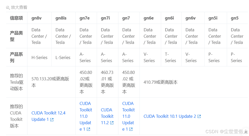Open the CUDA Toolkit 12.4 Update 1 link
The width and height of the screenshot is (249, 136).
click(x=48, y=116)
